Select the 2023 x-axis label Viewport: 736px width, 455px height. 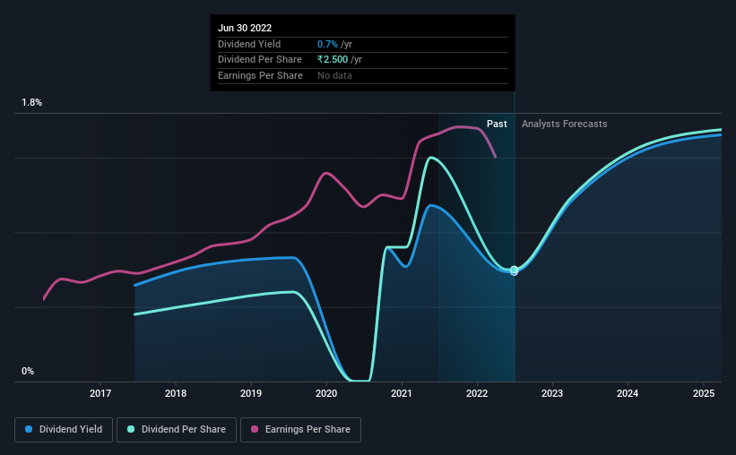552,393
